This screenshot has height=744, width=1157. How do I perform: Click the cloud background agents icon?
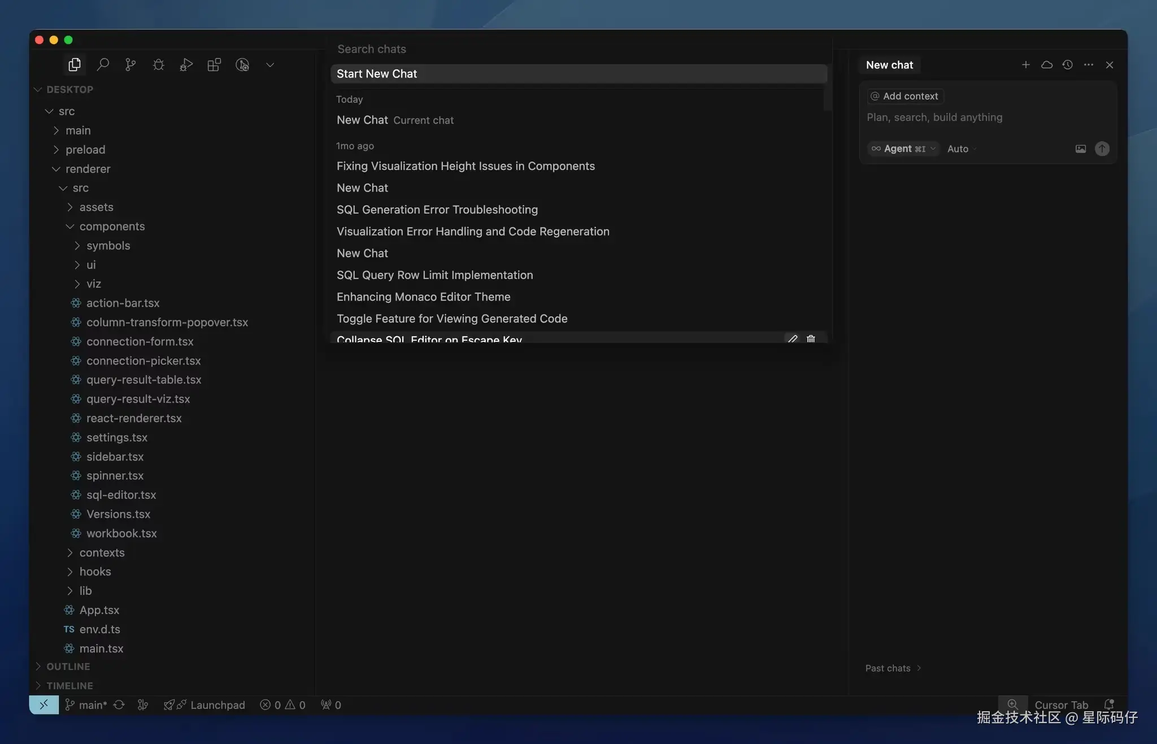[1047, 65]
